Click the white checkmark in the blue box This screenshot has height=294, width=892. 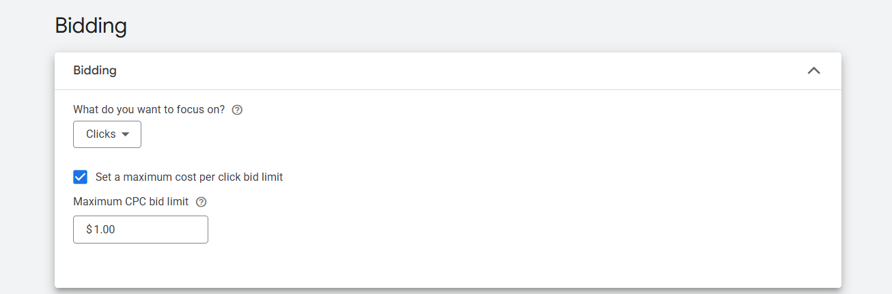(81, 177)
